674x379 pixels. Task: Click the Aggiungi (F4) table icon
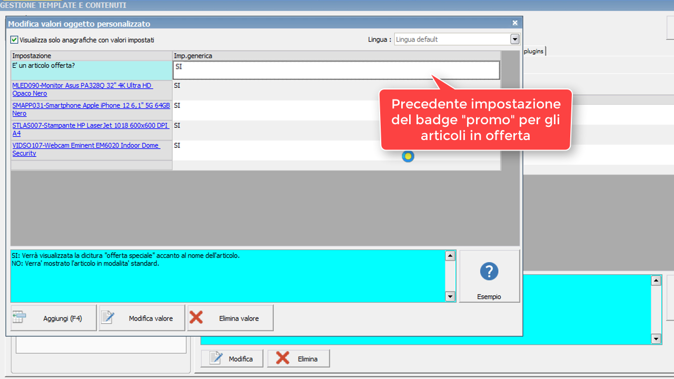pyautogui.click(x=19, y=317)
